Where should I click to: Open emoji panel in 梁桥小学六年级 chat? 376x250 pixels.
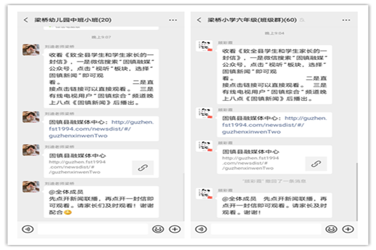point(332,229)
